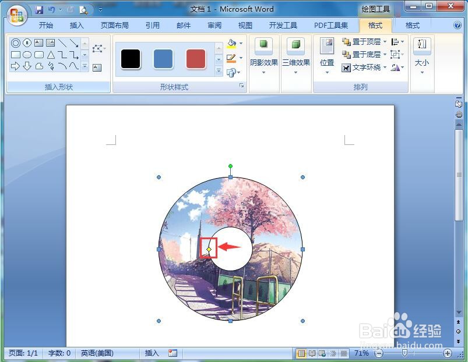Select the scribble shape tool
The image size is (468, 362).
coord(51,66)
